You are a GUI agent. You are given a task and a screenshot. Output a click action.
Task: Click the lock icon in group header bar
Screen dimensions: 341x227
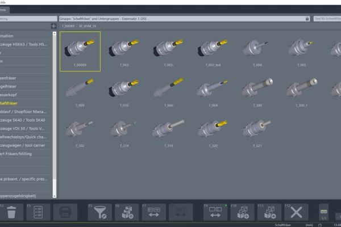pos(307,19)
